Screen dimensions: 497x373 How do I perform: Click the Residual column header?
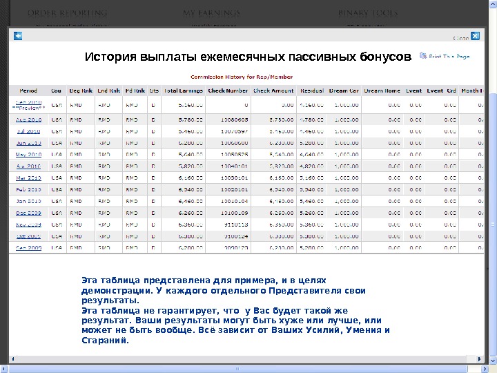tap(312, 90)
